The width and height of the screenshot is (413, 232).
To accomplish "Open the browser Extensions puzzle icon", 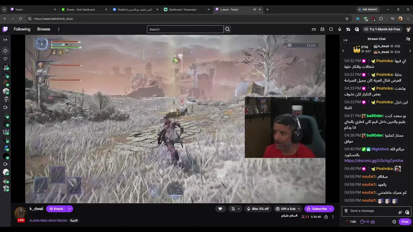I will coord(381,19).
